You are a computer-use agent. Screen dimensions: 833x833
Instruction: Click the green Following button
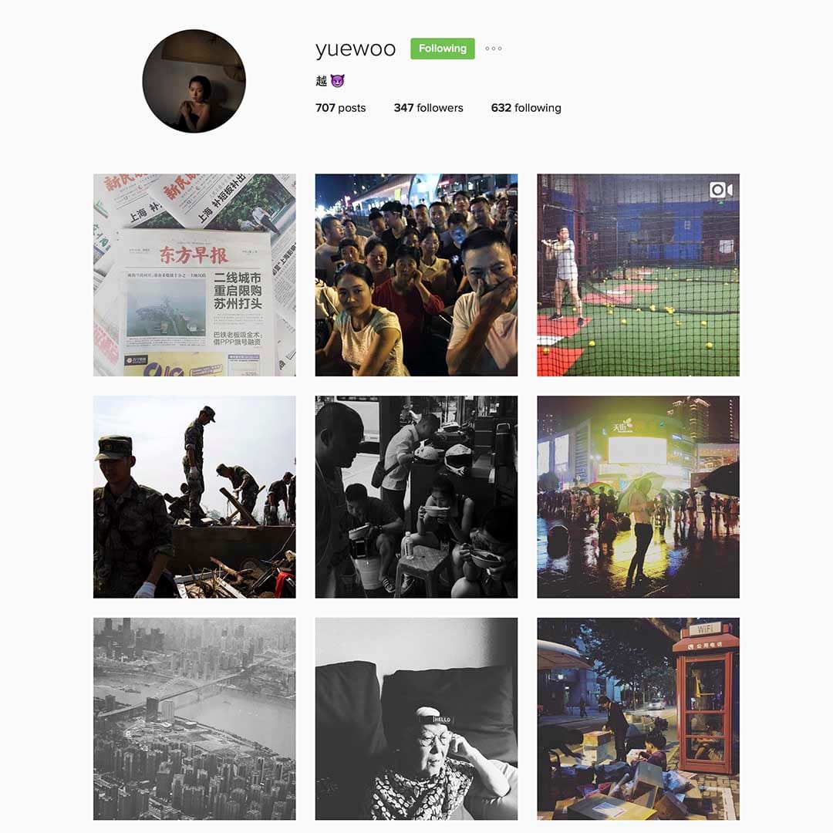[x=443, y=49]
